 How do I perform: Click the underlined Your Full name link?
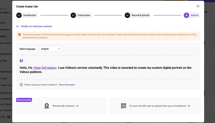tap(45, 68)
